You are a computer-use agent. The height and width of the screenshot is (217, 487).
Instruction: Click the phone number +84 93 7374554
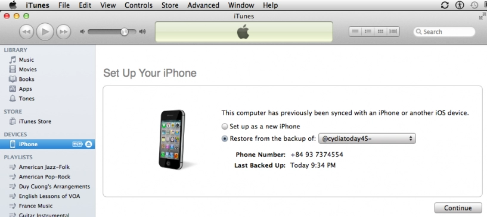[317, 155]
